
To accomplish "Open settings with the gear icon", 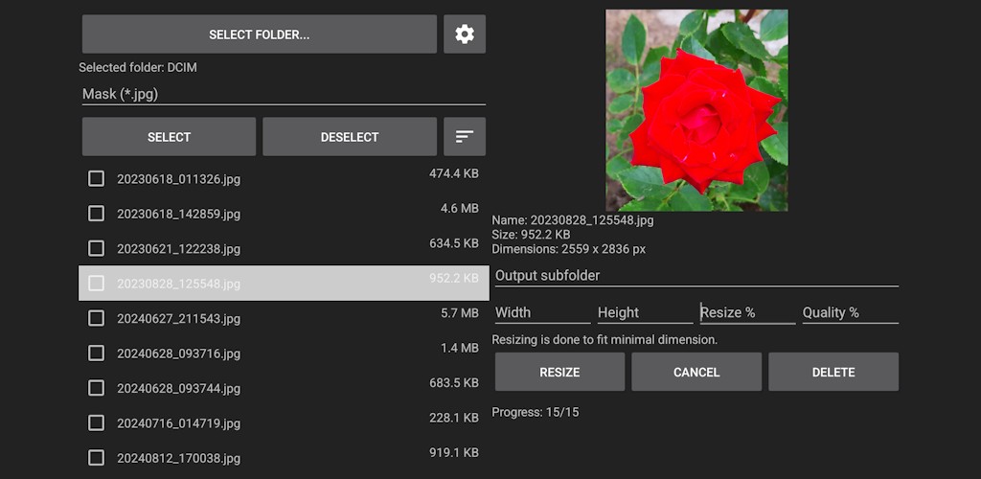I will coord(465,34).
